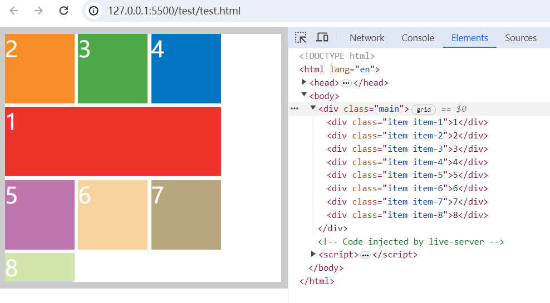Screen dimensions: 550x303
Task: Select the closing </body> tag line
Action: (x=326, y=268)
